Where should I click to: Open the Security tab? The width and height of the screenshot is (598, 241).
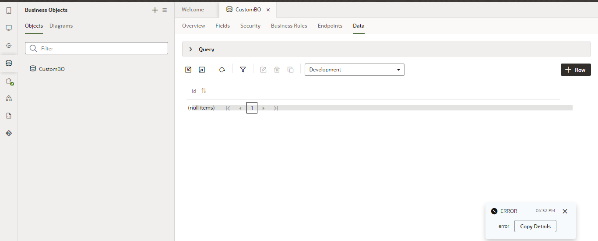[x=250, y=26]
